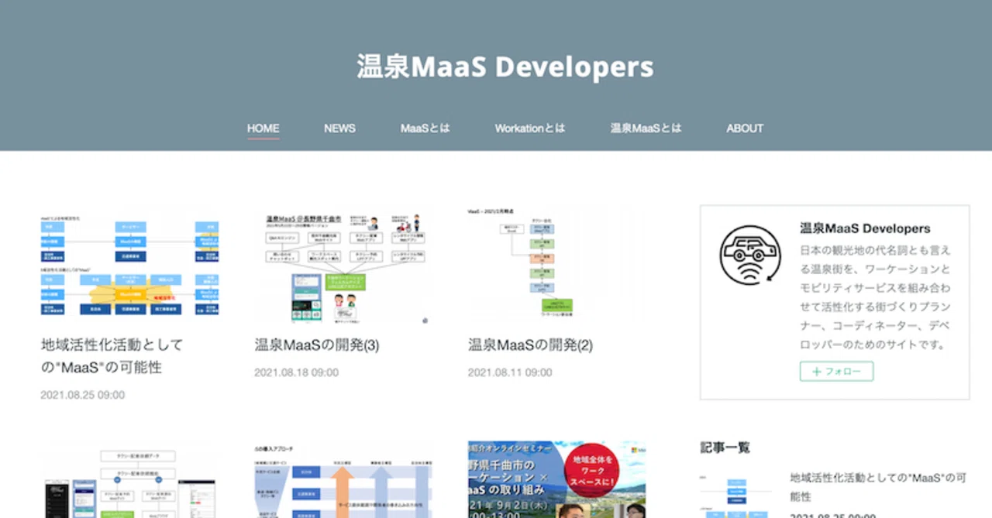
Task: Open the 温泉MaaSとは navigation link
Action: coord(646,129)
